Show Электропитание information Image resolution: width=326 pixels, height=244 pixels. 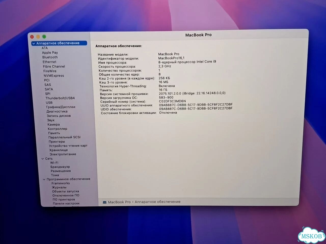pos(63,154)
